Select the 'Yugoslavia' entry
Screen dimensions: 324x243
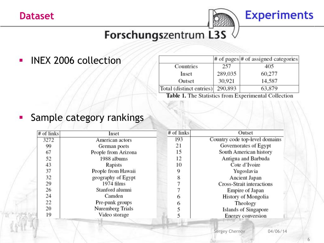pos(245,171)
